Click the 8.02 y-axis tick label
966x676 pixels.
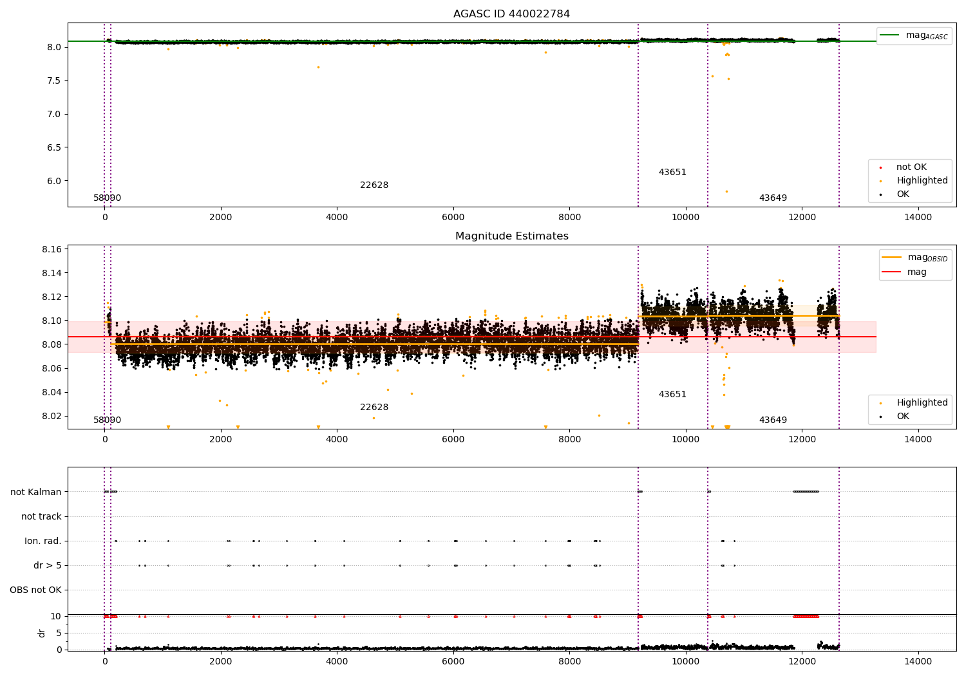(x=52, y=417)
